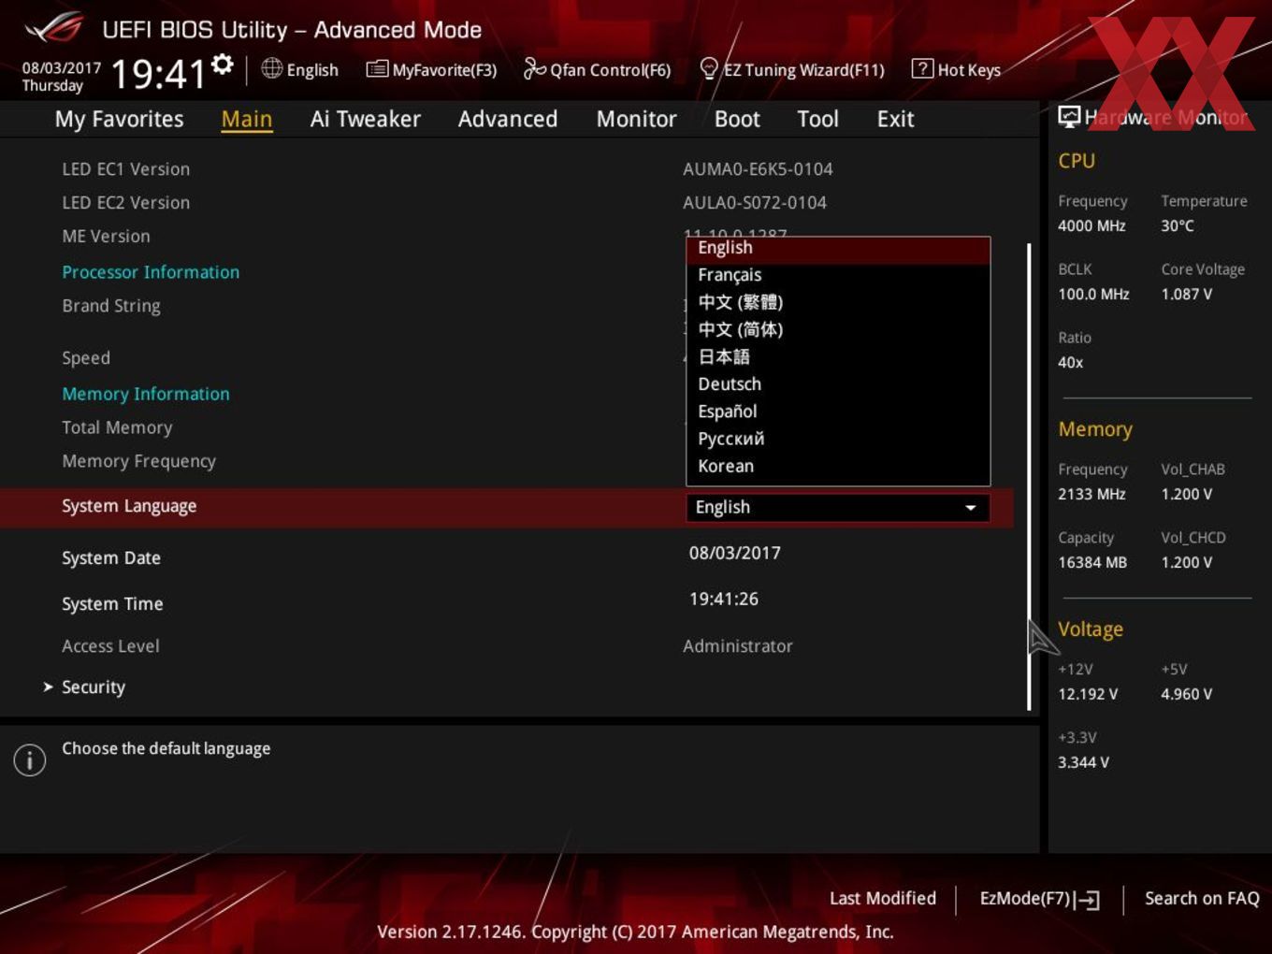This screenshot has height=954, width=1272.
Task: Switch to the Boot tab
Action: point(737,119)
